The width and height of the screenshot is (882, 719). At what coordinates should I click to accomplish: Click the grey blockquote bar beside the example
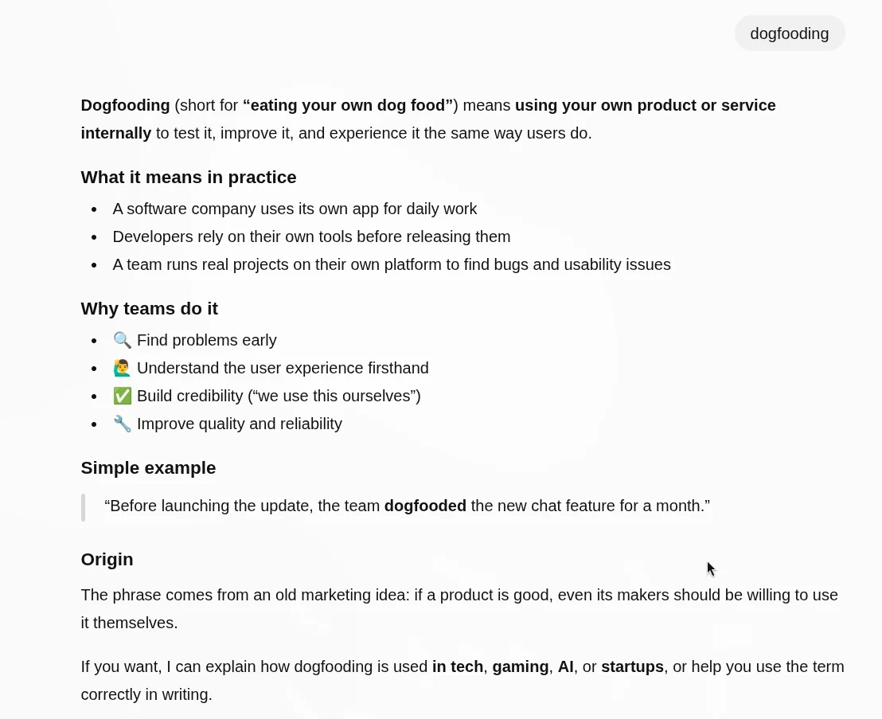tap(83, 506)
